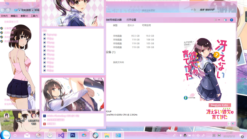This screenshot has height=139, width=247.
Task: Open the 远程设置 link
Action: point(9,33)
